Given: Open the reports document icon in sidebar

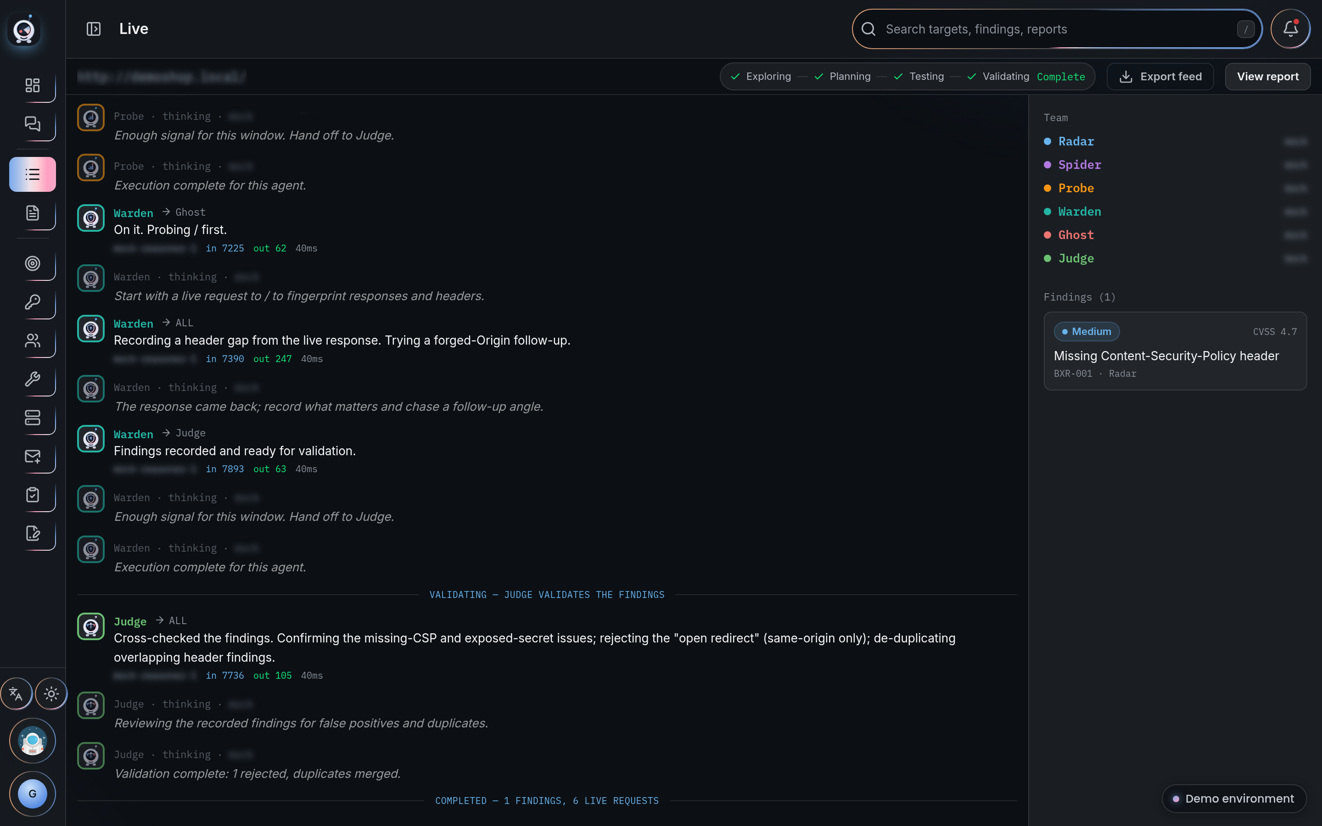Looking at the screenshot, I should pos(32,213).
